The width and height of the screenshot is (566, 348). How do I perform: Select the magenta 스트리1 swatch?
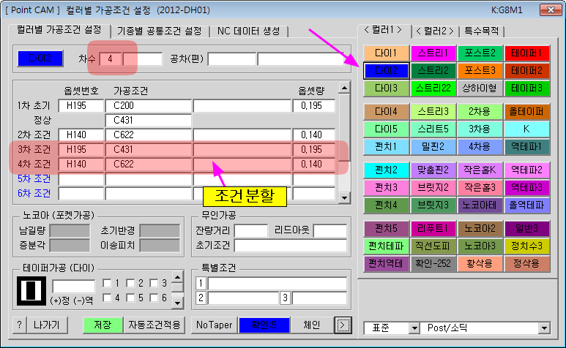pos(433,53)
